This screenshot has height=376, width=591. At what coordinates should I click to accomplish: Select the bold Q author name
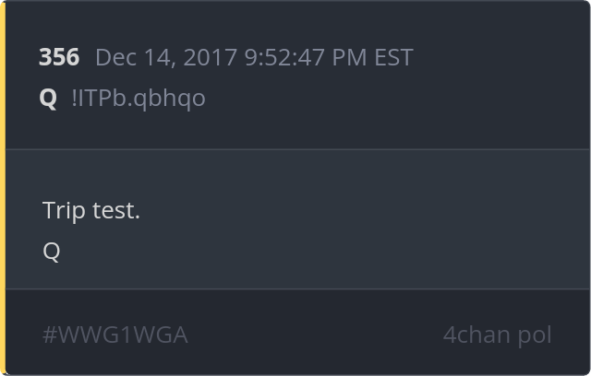[x=48, y=98]
